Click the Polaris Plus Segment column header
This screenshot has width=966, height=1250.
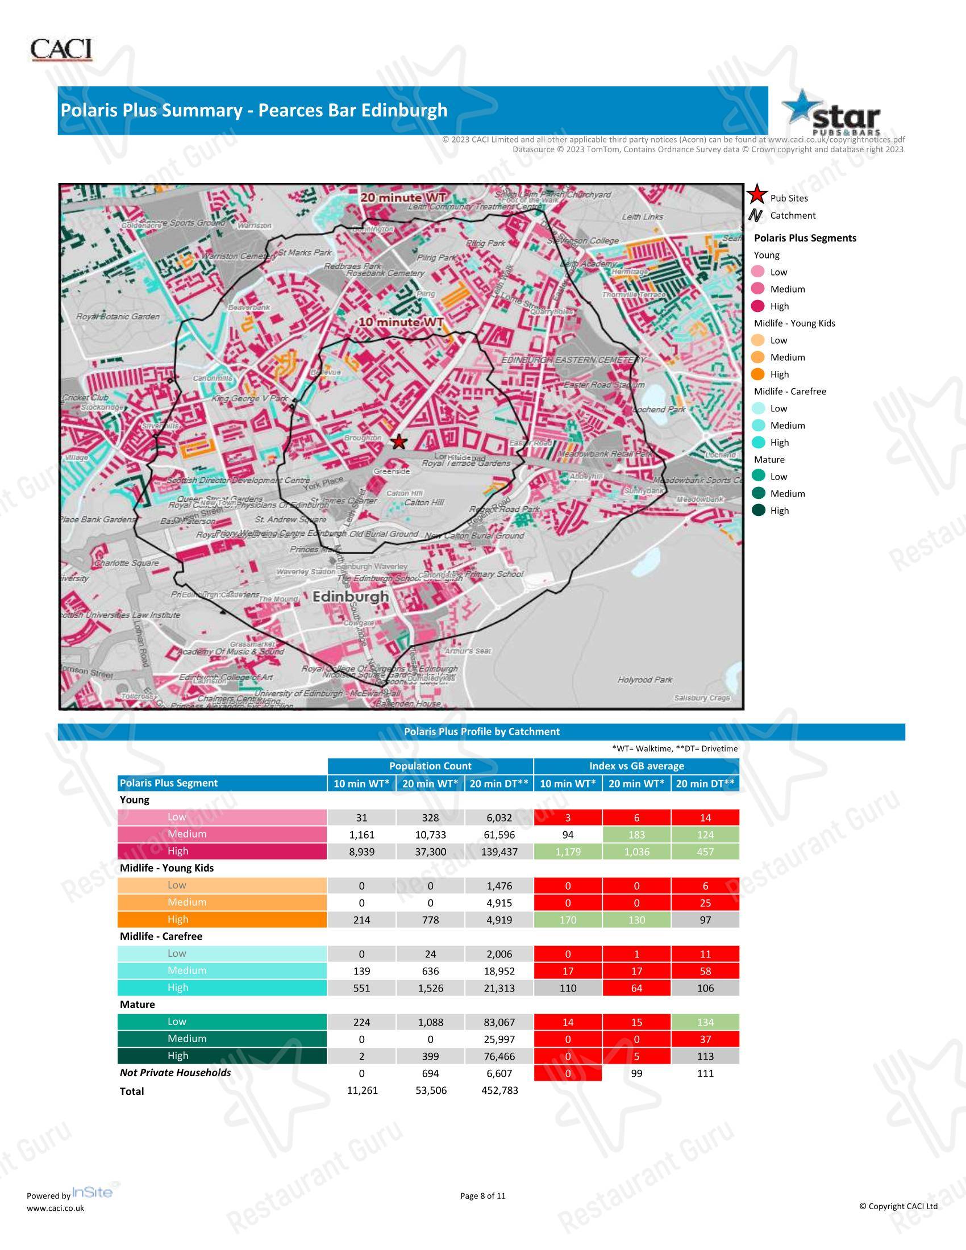(222, 783)
